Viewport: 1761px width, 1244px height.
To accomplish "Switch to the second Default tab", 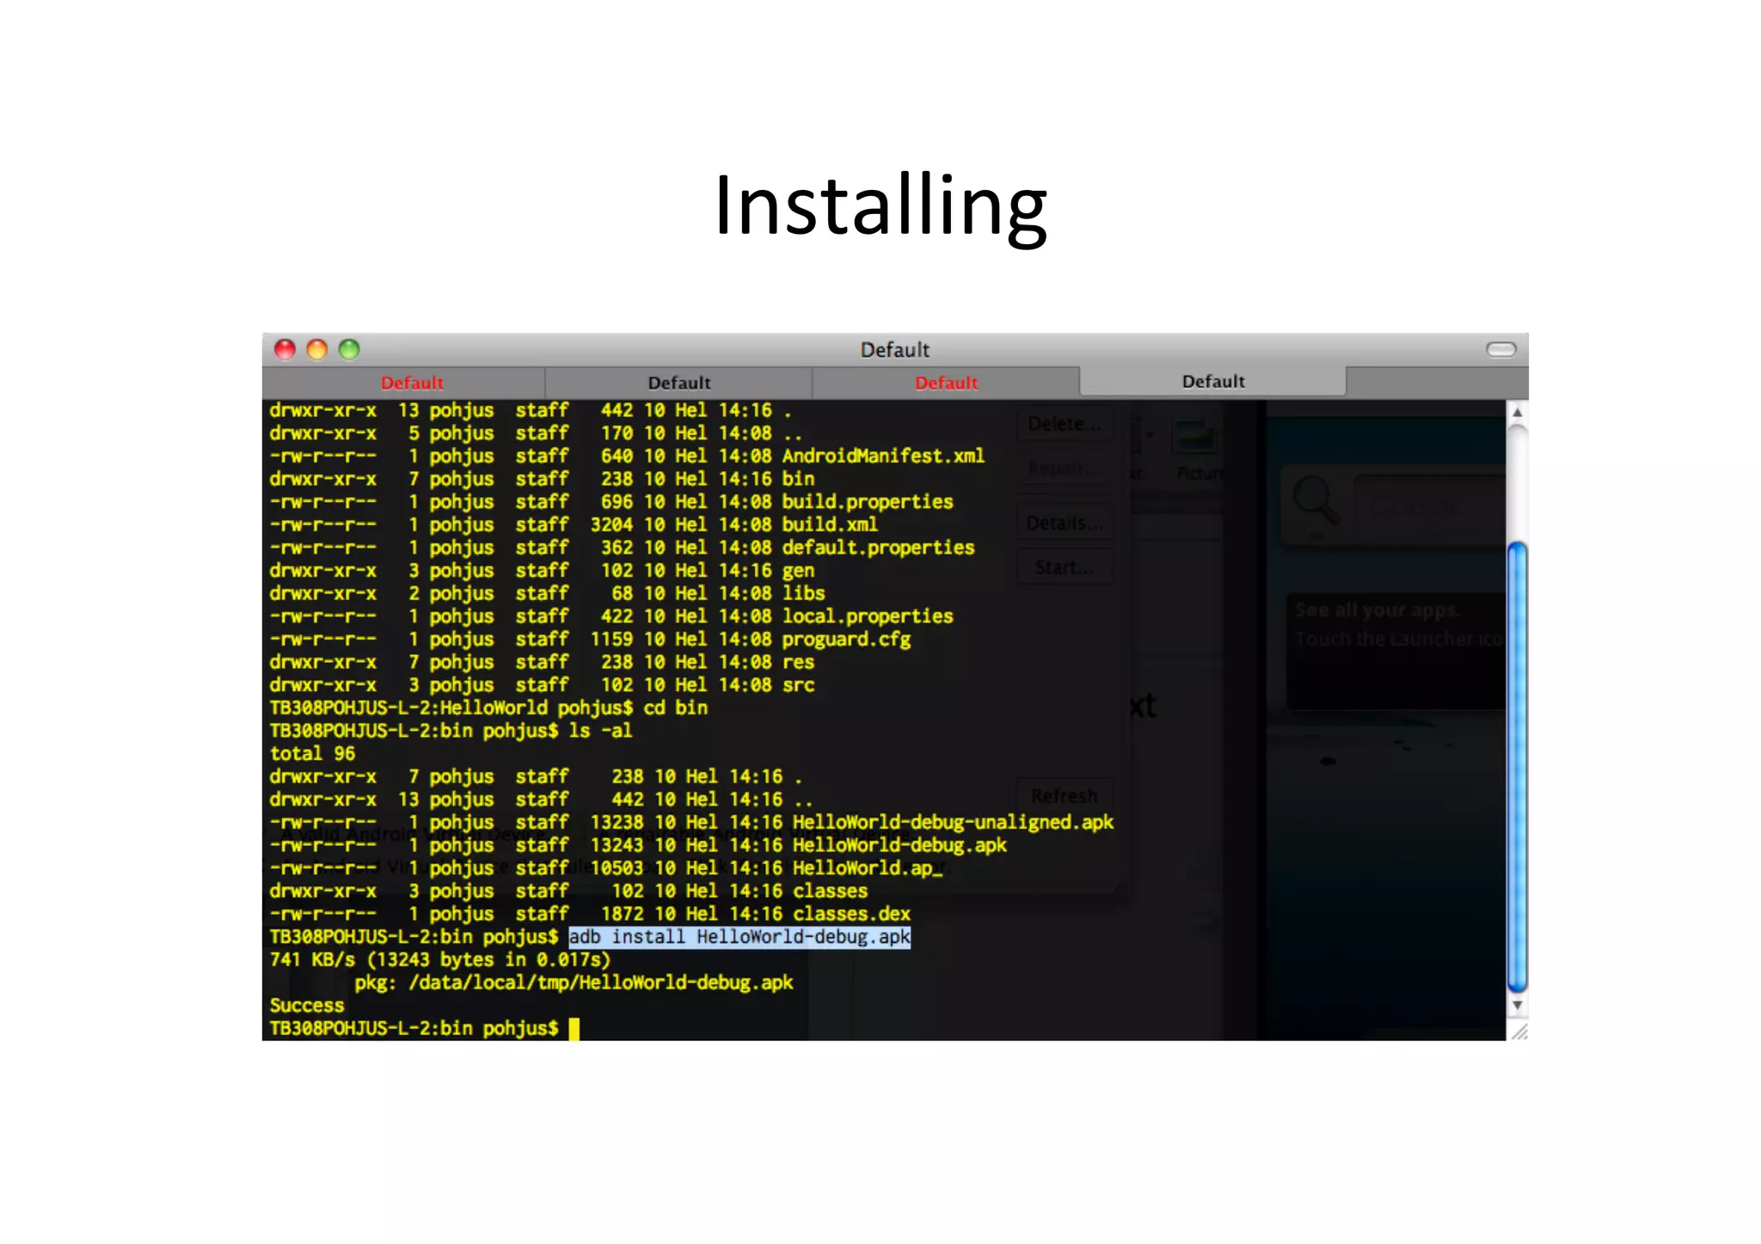I will [679, 383].
